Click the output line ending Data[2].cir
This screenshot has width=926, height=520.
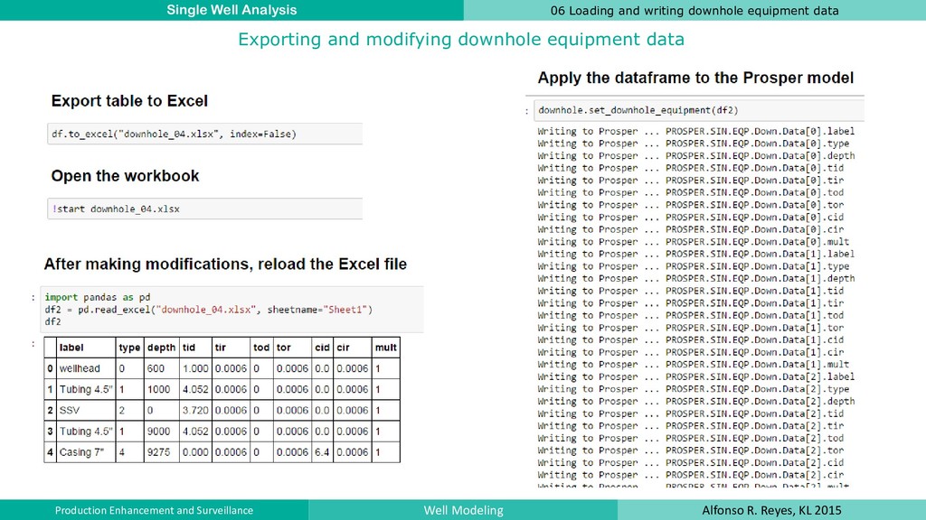(690, 475)
